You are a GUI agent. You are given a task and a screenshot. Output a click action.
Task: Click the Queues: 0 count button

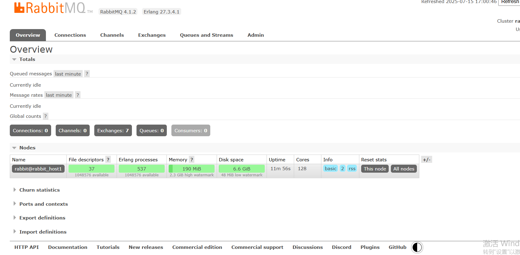coord(152,131)
